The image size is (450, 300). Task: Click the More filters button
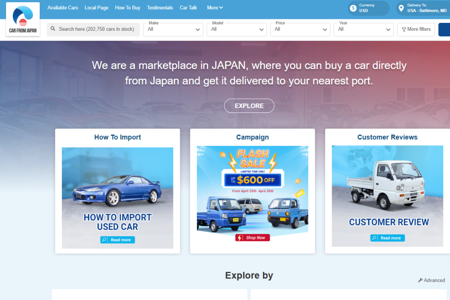pos(416,29)
